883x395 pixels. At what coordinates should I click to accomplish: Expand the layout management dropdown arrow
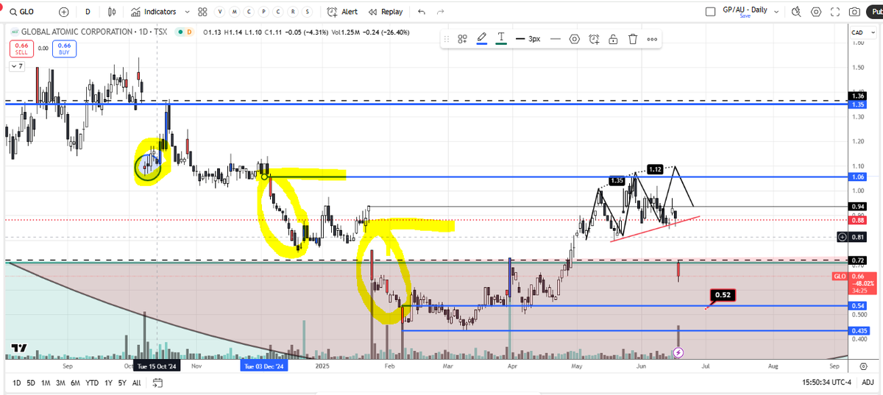pos(777,12)
